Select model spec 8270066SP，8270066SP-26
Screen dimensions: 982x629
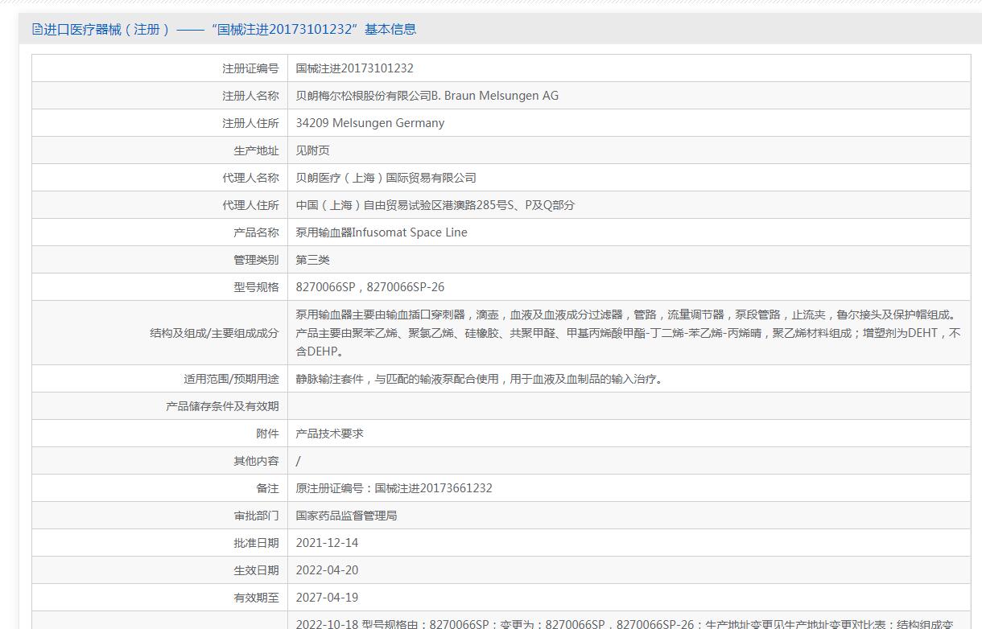(369, 287)
